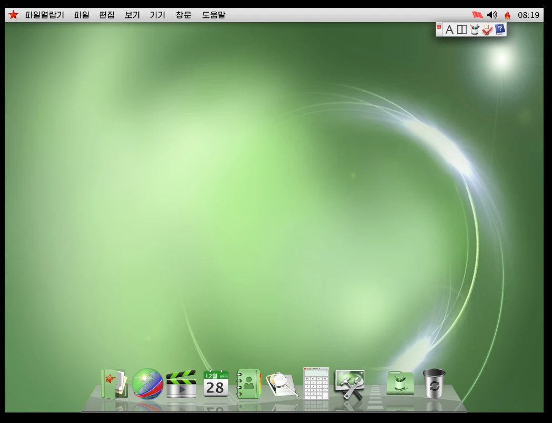Toggle the 'A' input mode button

[x=449, y=30]
